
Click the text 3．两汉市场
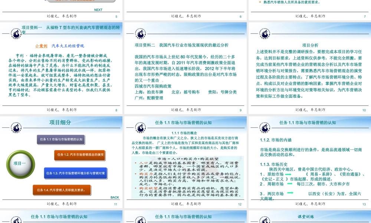tap(272, 194)
